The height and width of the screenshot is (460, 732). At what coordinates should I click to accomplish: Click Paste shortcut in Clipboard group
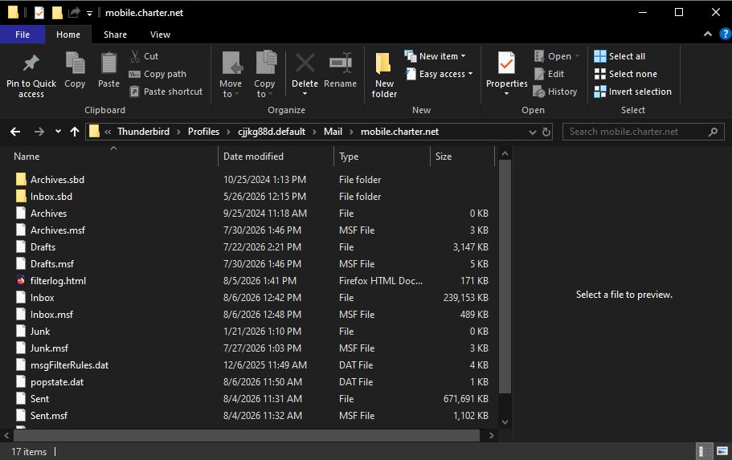coord(166,92)
